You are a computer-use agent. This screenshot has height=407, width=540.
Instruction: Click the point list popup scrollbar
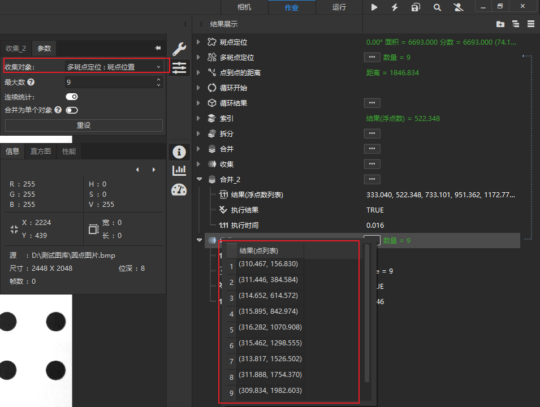click(367, 313)
